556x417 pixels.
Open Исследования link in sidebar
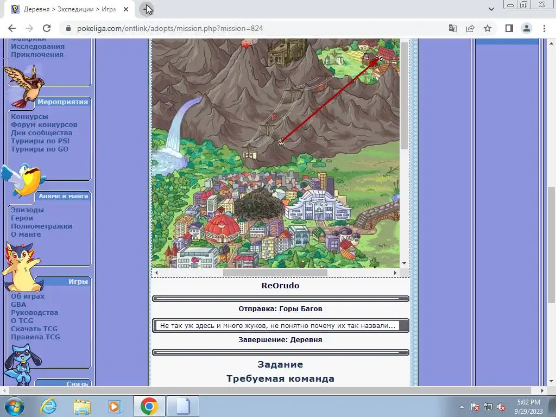click(37, 47)
